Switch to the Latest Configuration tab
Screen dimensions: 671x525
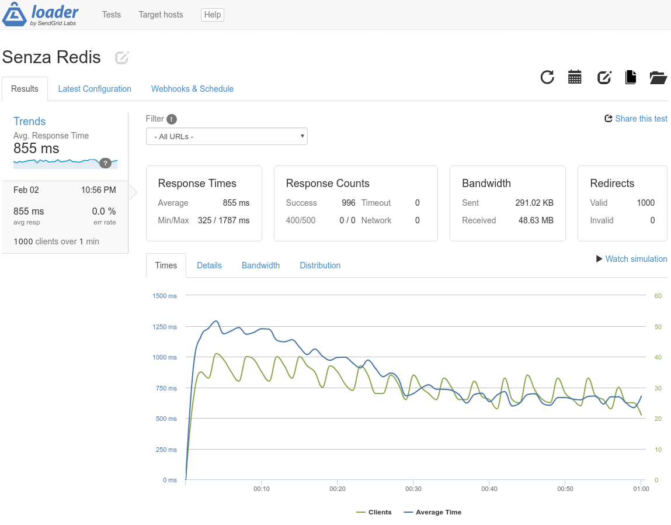95,89
